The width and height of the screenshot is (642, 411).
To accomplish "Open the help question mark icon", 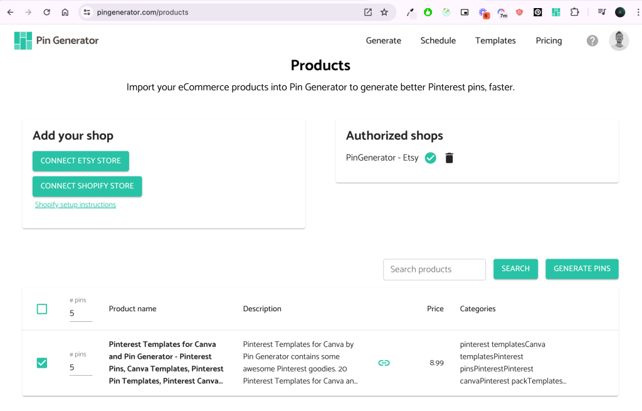I will (x=592, y=41).
